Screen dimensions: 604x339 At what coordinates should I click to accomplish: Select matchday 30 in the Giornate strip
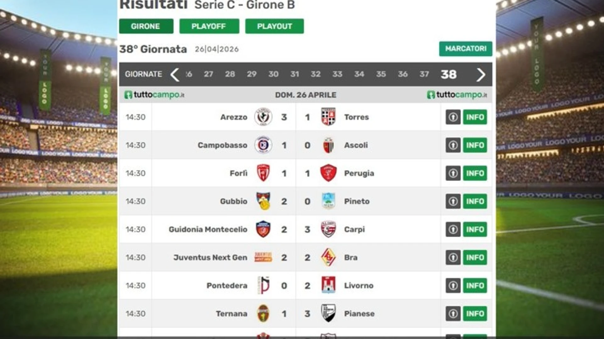pyautogui.click(x=273, y=74)
